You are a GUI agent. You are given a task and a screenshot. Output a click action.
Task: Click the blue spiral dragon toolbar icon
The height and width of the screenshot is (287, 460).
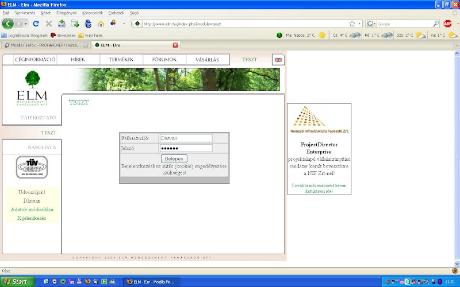[x=88, y=24]
